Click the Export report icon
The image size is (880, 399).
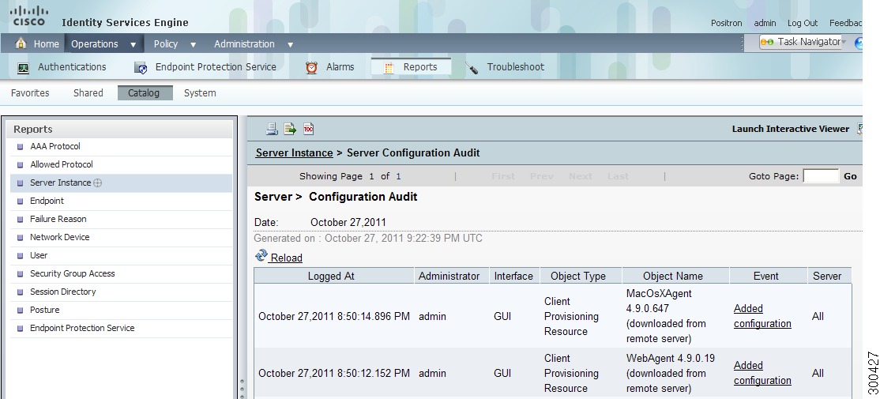(x=290, y=129)
